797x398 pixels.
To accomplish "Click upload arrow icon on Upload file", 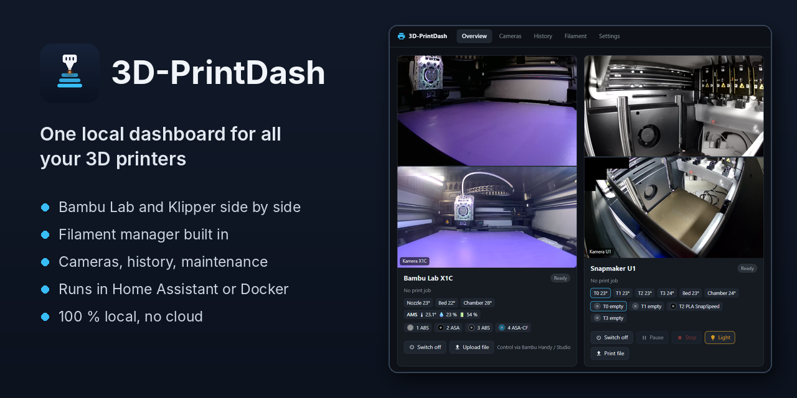I will [x=458, y=347].
